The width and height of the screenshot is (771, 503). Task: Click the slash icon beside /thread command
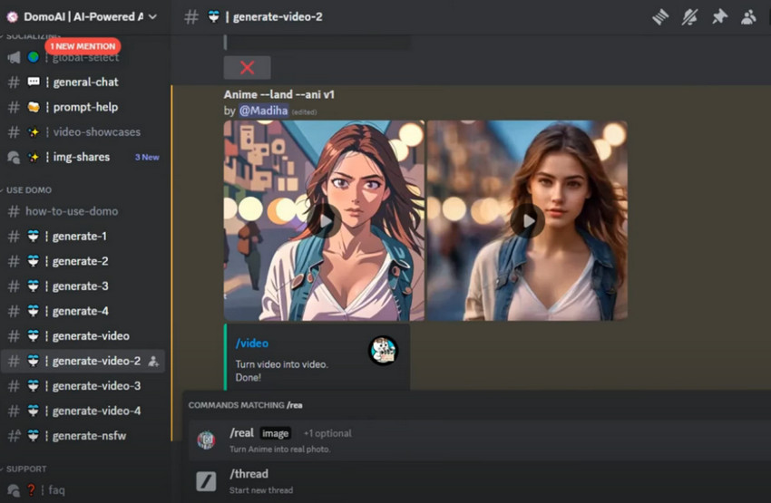207,481
